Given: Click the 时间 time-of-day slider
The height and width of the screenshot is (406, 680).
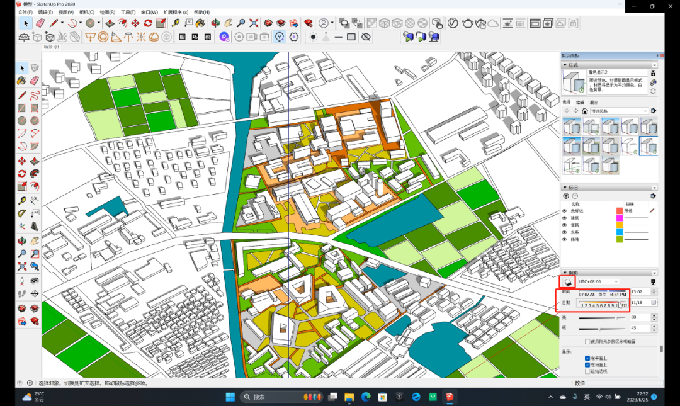Looking at the screenshot, I should pyautogui.click(x=603, y=292).
